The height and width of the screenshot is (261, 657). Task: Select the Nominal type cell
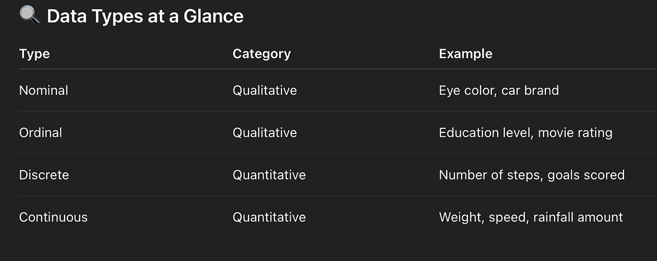coord(44,90)
